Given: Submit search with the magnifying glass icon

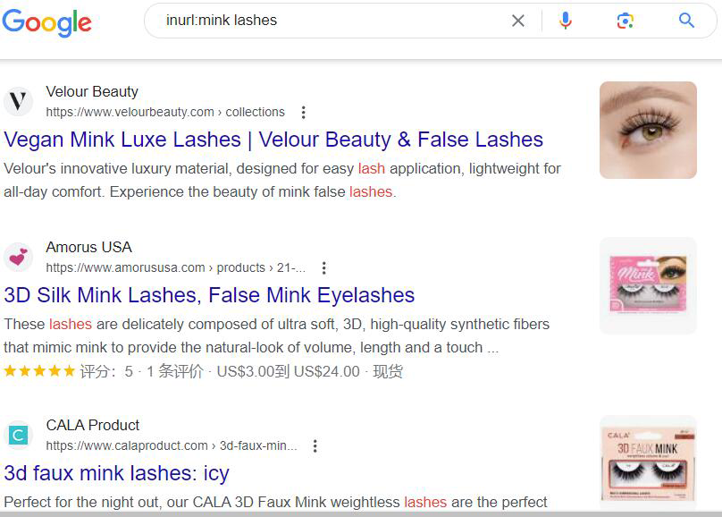Looking at the screenshot, I should pos(686,21).
